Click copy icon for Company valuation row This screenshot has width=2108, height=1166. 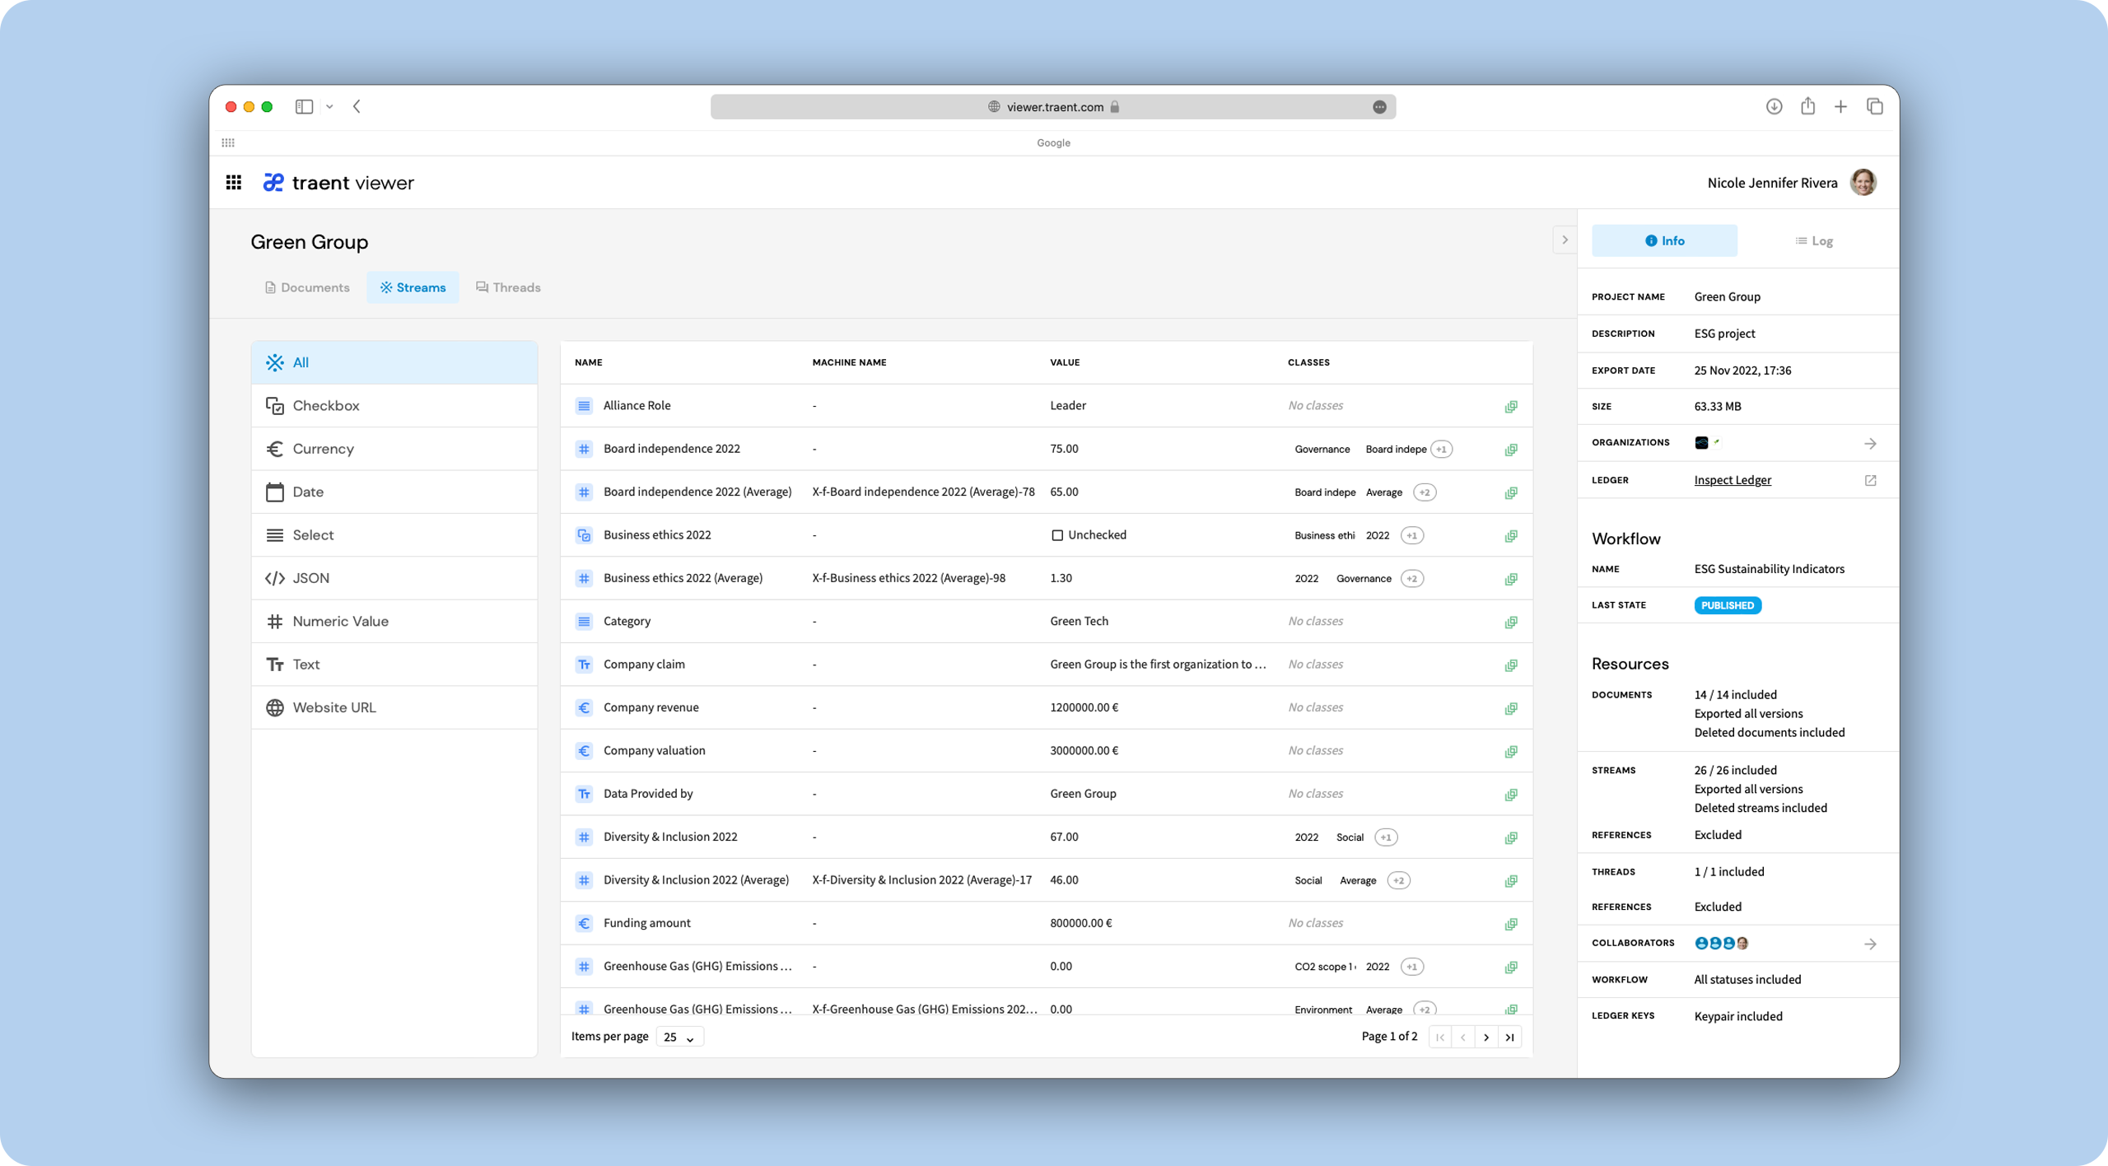1511,752
